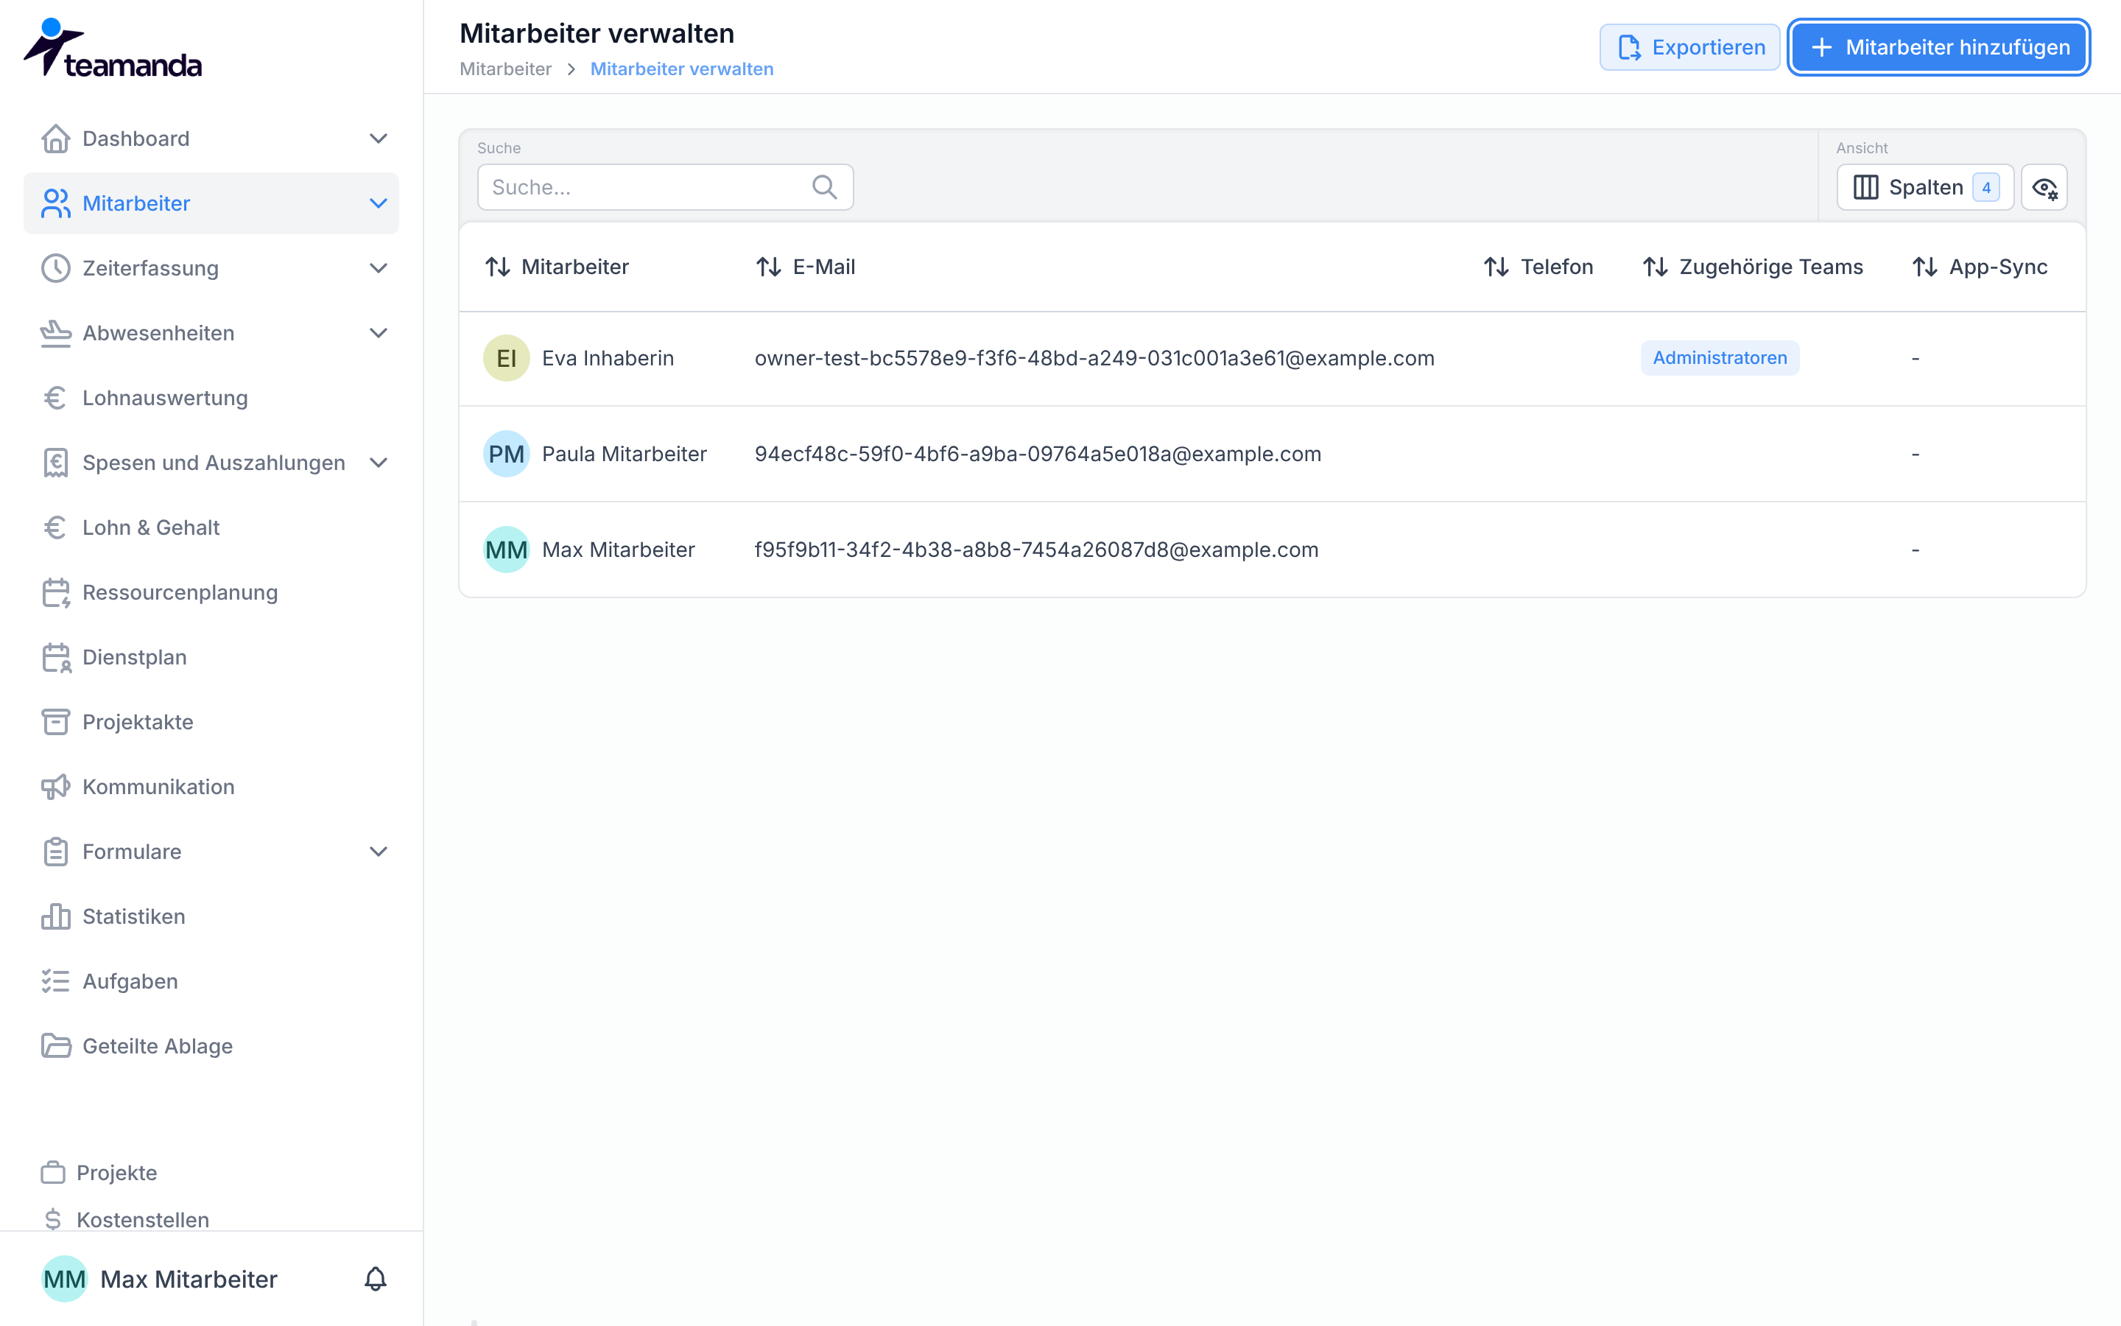Screen dimensions: 2121x1326
Task: Click the Exportieren button
Action: click(x=1689, y=47)
